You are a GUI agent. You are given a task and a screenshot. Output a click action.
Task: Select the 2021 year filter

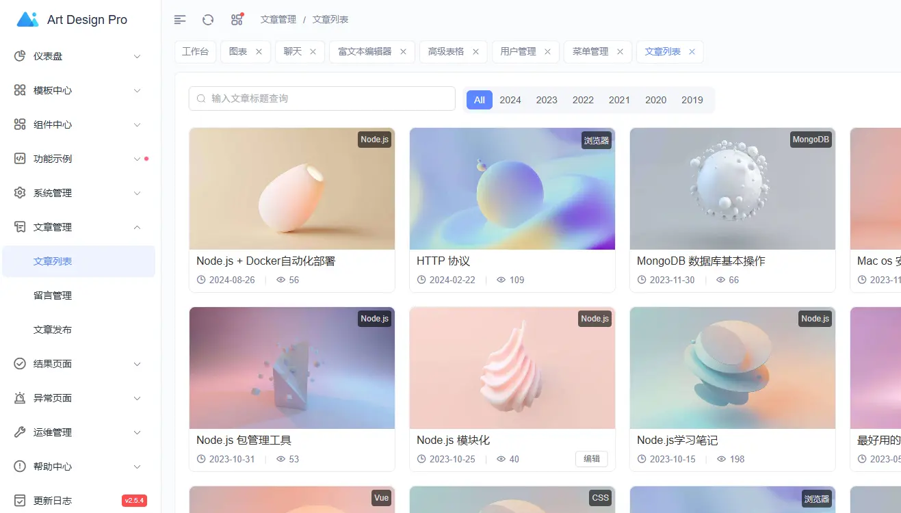tap(619, 99)
